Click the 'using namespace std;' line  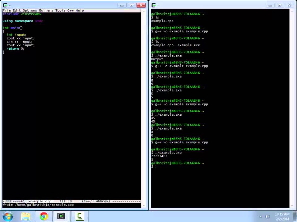[x=23, y=21]
